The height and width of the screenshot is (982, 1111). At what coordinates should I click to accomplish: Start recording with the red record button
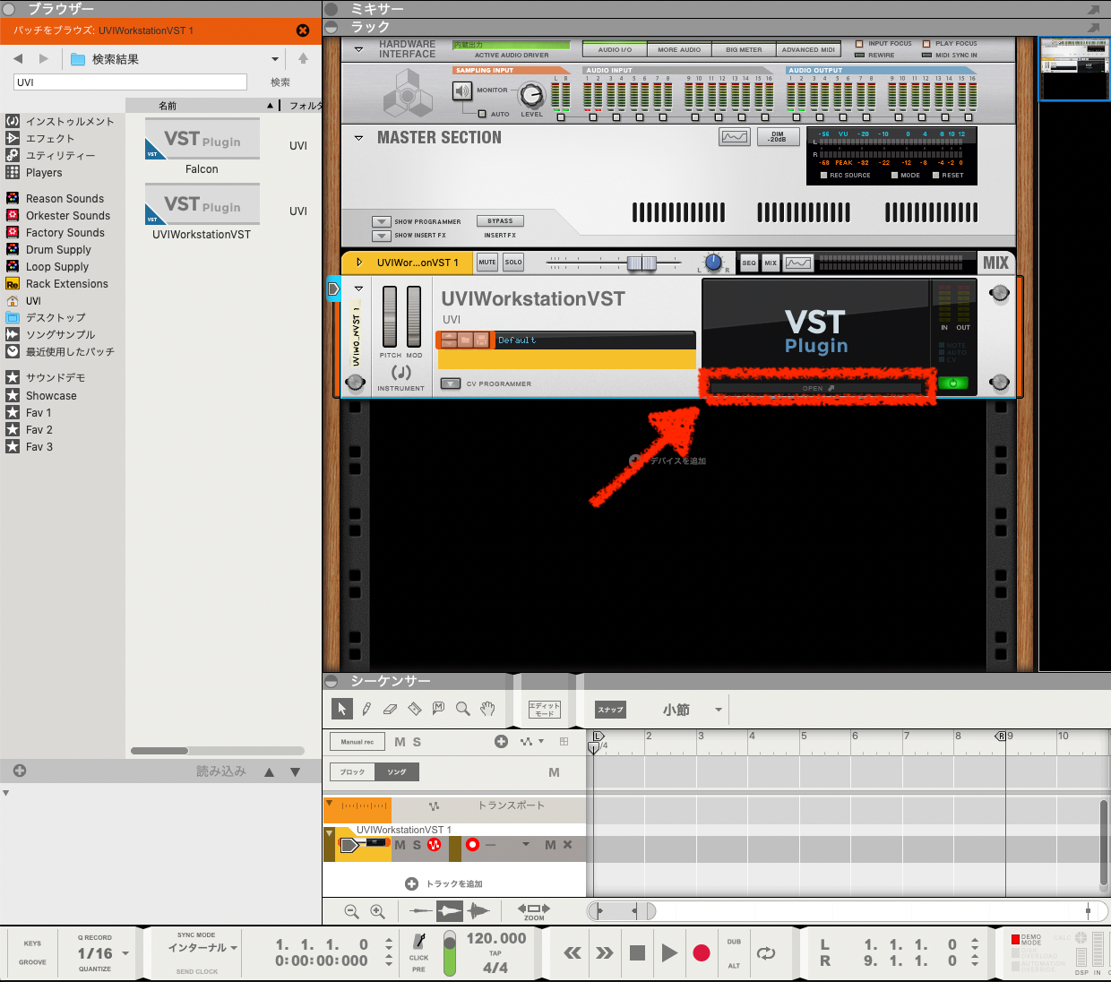click(702, 953)
